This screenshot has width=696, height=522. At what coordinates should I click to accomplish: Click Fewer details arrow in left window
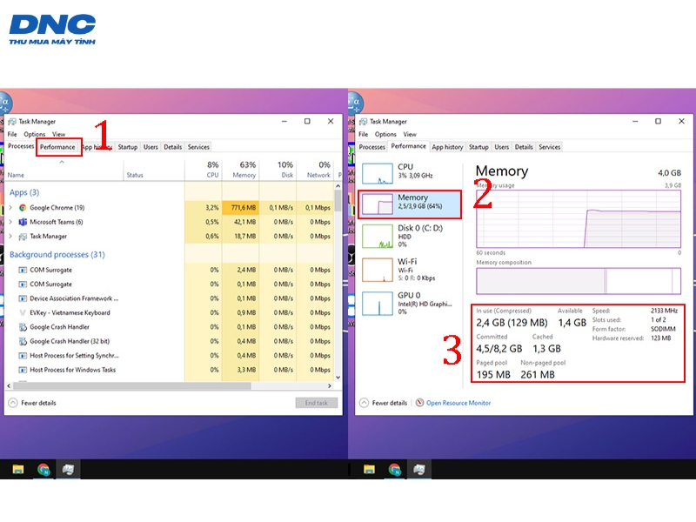coord(13,403)
